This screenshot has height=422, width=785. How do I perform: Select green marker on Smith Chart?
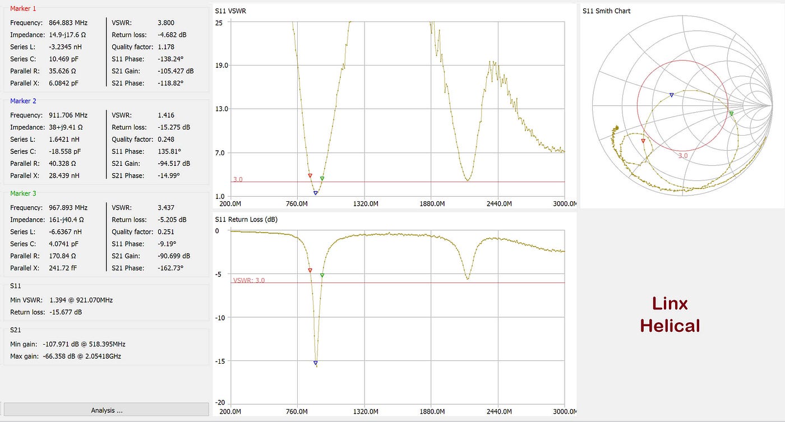click(x=731, y=114)
